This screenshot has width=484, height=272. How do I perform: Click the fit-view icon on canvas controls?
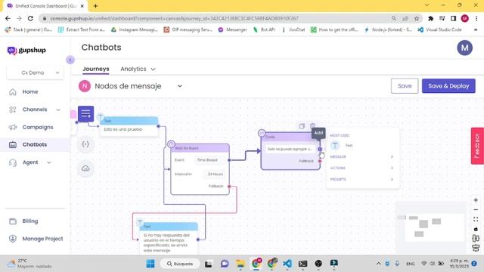click(x=476, y=219)
